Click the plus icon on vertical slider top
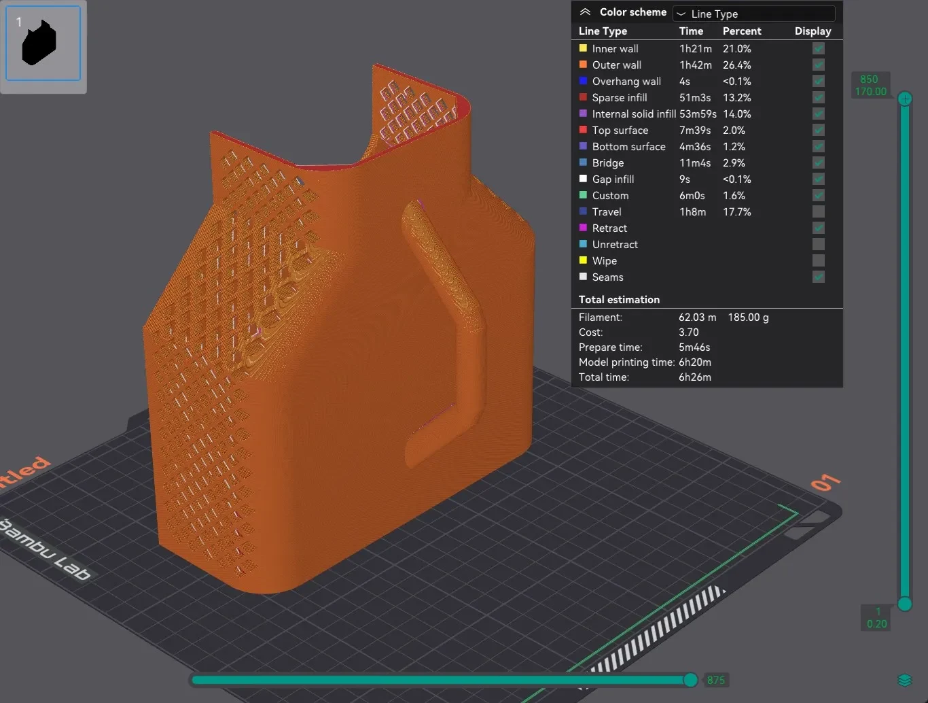 coord(905,99)
